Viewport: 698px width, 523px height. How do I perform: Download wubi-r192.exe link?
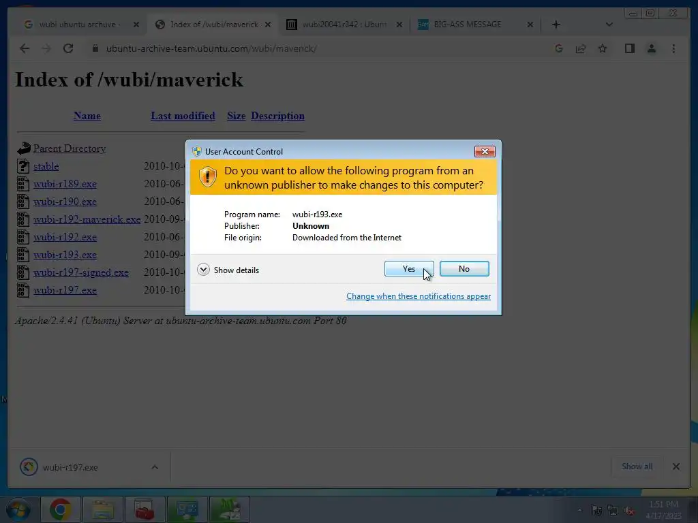65,237
